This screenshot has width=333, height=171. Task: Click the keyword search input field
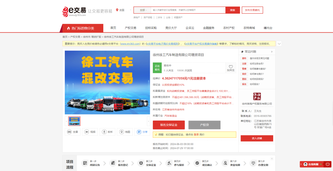pos(188,10)
